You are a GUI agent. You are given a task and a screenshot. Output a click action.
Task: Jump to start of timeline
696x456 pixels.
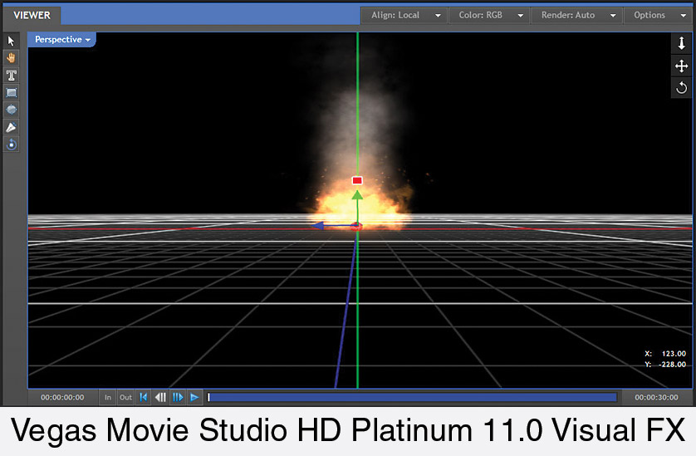pyautogui.click(x=144, y=397)
